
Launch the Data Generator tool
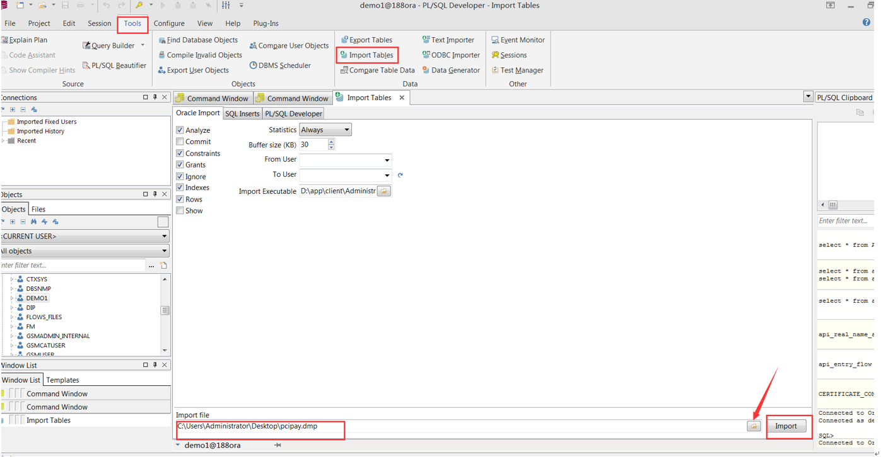point(450,71)
